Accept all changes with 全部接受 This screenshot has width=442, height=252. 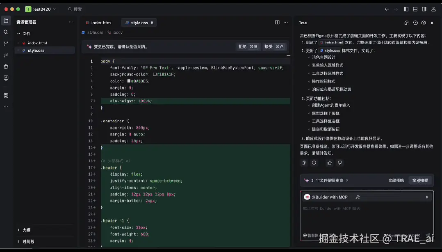(x=420, y=180)
